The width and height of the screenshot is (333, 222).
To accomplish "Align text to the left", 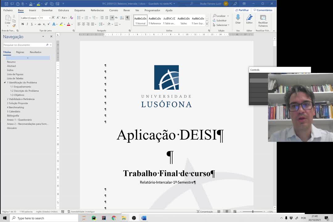I will click(79, 24).
